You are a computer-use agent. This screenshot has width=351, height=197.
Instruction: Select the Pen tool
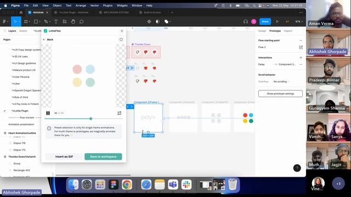click(x=46, y=22)
